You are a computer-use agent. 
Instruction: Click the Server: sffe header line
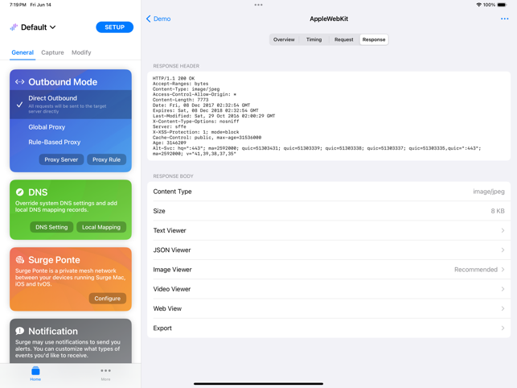coord(169,126)
